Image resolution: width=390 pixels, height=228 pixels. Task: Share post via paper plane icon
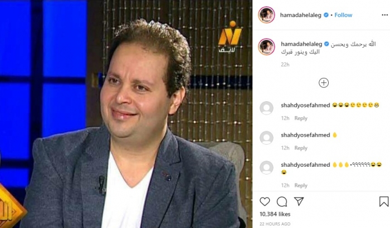click(299, 201)
